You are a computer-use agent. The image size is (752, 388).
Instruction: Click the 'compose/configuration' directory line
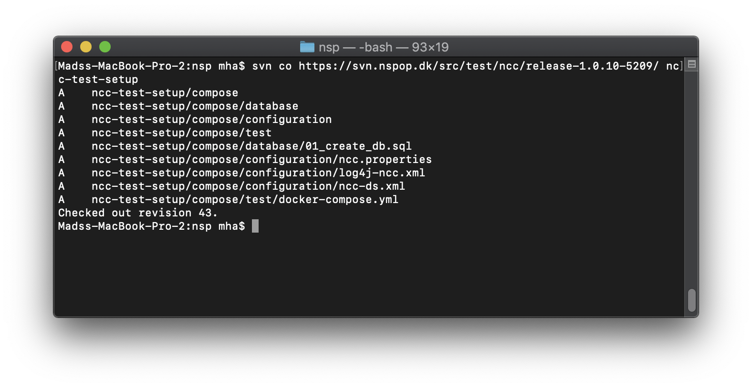tap(211, 120)
